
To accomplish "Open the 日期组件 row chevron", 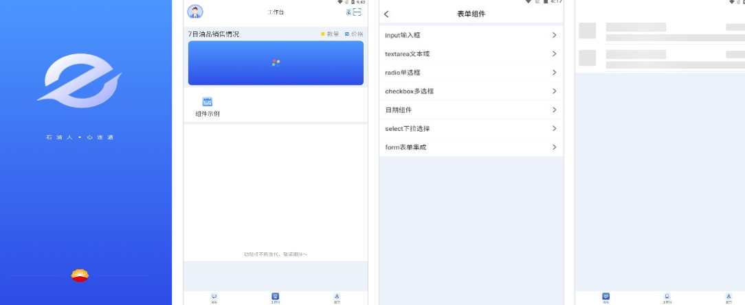I will [554, 110].
